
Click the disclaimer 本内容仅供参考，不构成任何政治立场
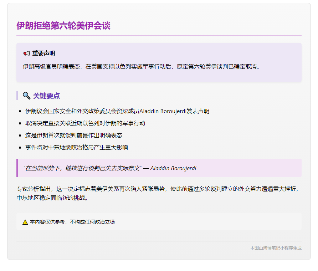pyautogui.click(x=72, y=222)
